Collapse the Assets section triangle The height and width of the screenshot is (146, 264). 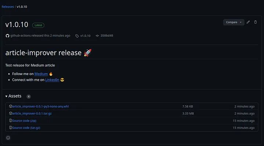point(6,96)
